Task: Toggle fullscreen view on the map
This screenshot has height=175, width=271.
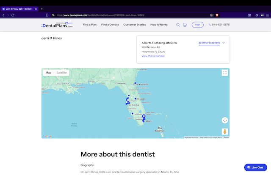Action: [x=225, y=73]
